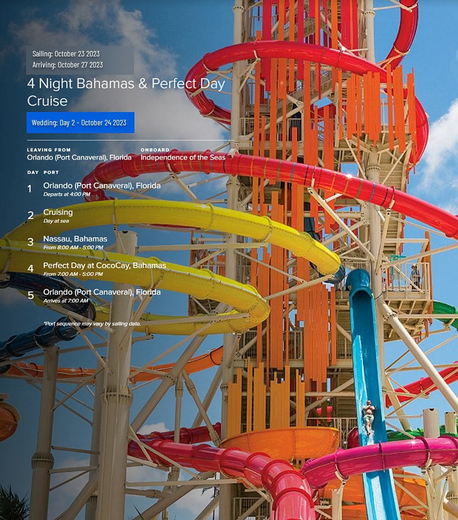Click the 'DAY' column header

(x=33, y=173)
